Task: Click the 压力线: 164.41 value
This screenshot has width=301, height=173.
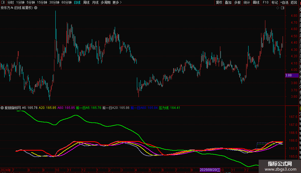Action: tap(169, 108)
